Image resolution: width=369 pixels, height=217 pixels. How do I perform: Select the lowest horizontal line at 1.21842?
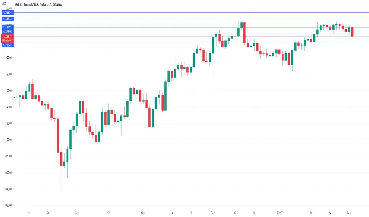coord(191,43)
